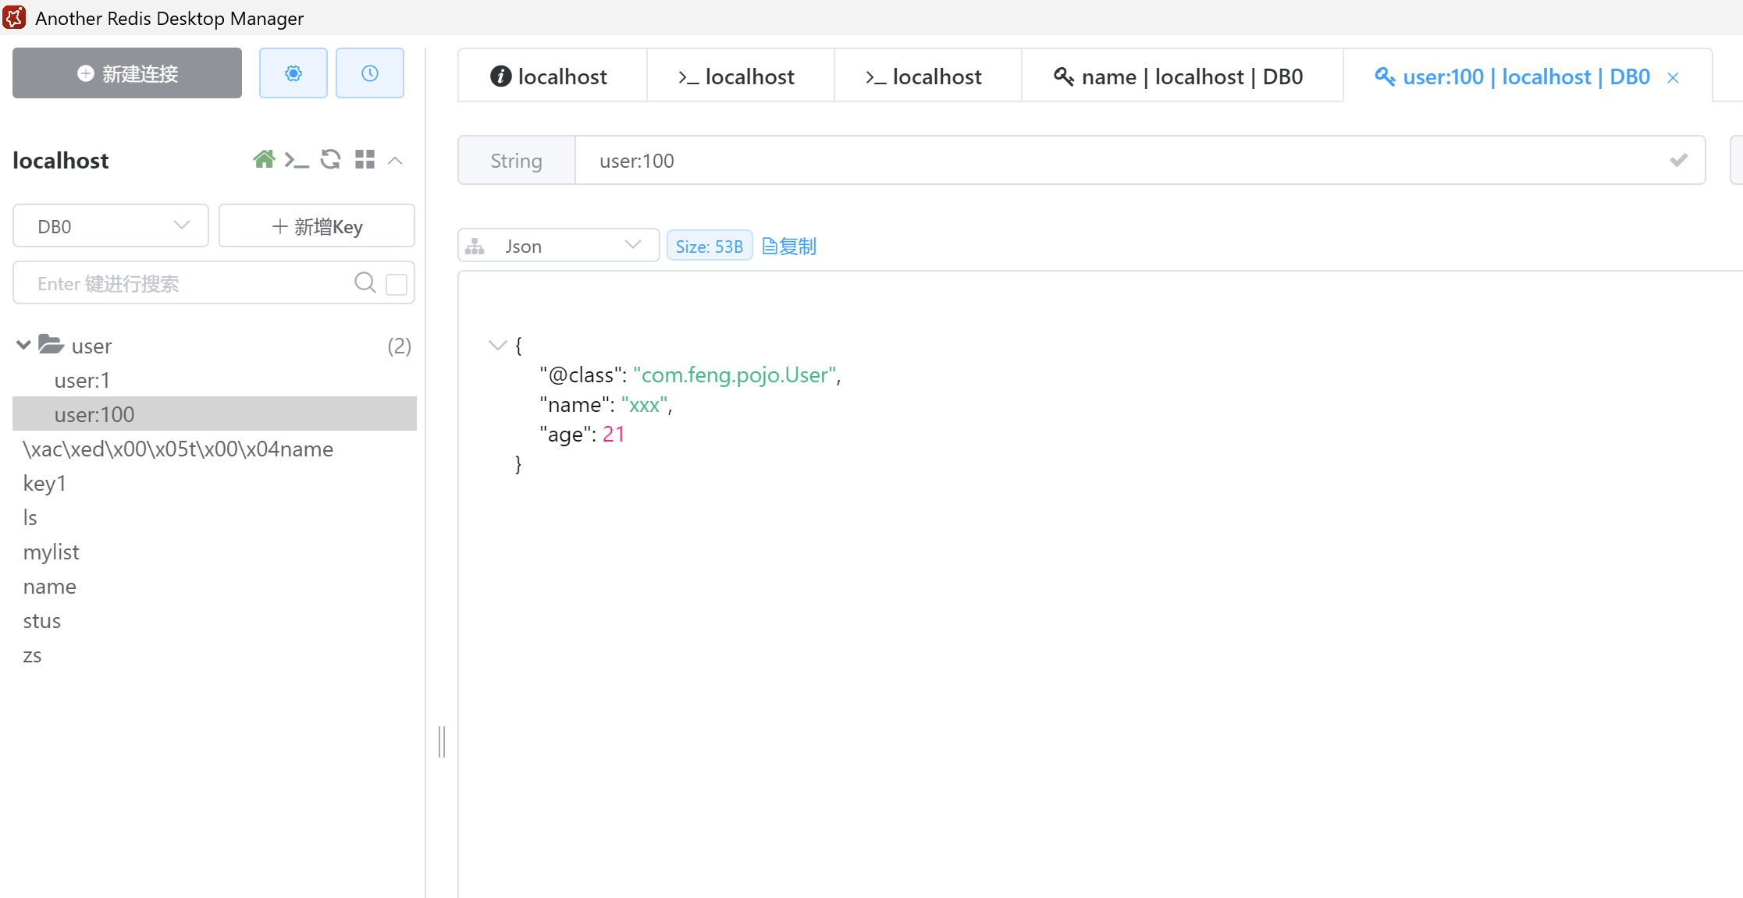Image resolution: width=1743 pixels, height=898 pixels.
Task: Click the refresh icon for localhost connection
Action: (330, 160)
